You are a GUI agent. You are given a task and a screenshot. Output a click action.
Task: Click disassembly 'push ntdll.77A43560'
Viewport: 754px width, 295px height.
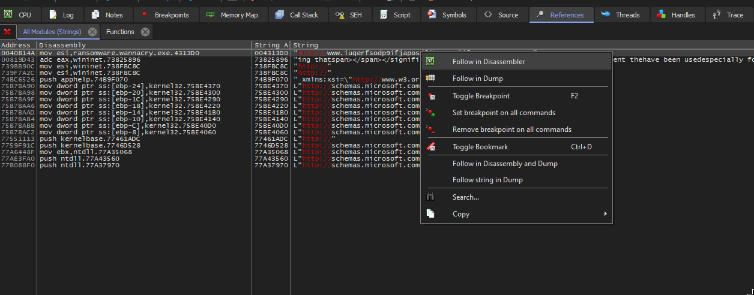(79, 158)
